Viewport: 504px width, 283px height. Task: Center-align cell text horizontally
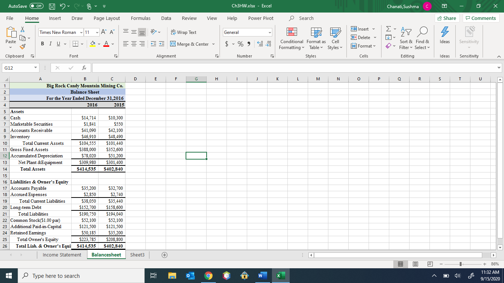pos(134,44)
